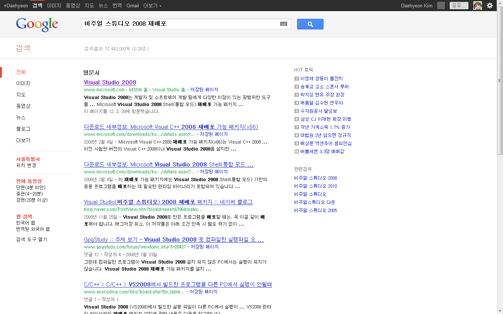Click 위치 변경 to change location
The height and width of the screenshot is (314, 503).
pos(26,165)
